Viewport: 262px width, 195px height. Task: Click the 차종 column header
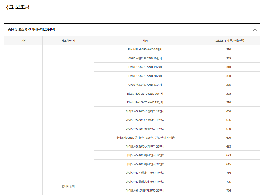point(145,41)
